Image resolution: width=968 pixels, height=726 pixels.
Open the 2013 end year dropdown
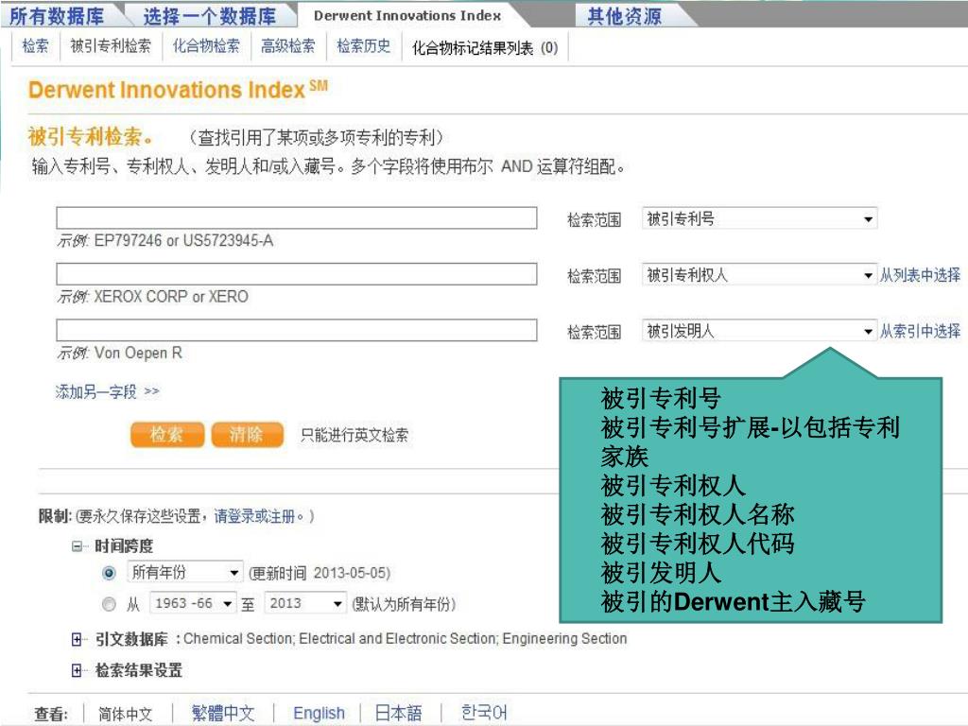pyautogui.click(x=305, y=603)
